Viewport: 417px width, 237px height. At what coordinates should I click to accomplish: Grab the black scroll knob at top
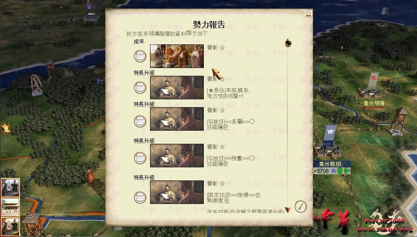(x=288, y=42)
